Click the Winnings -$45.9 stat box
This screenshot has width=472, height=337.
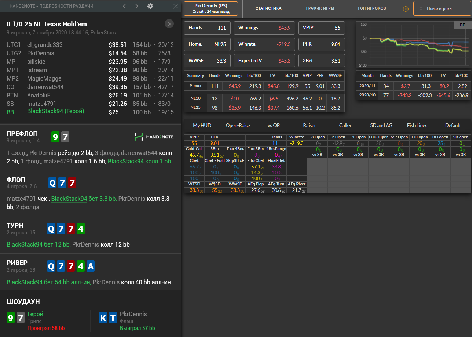[x=264, y=28]
